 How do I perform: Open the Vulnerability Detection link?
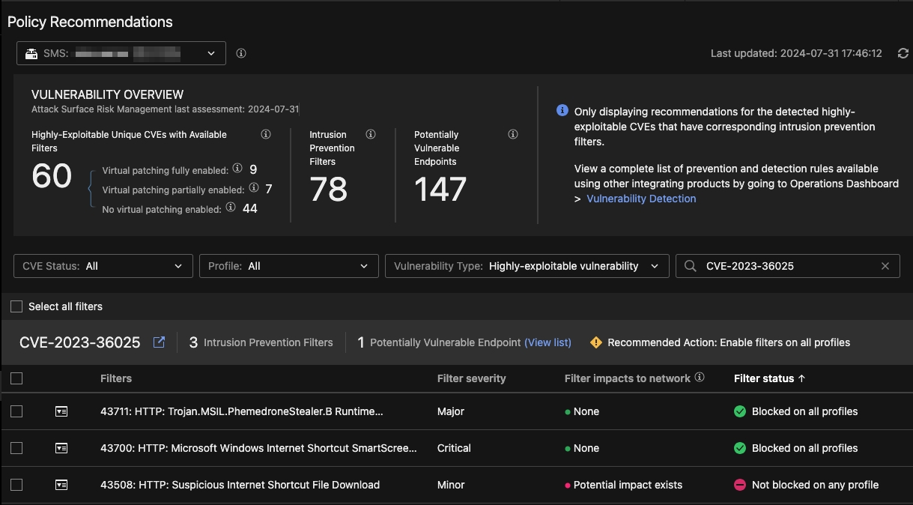pos(641,199)
